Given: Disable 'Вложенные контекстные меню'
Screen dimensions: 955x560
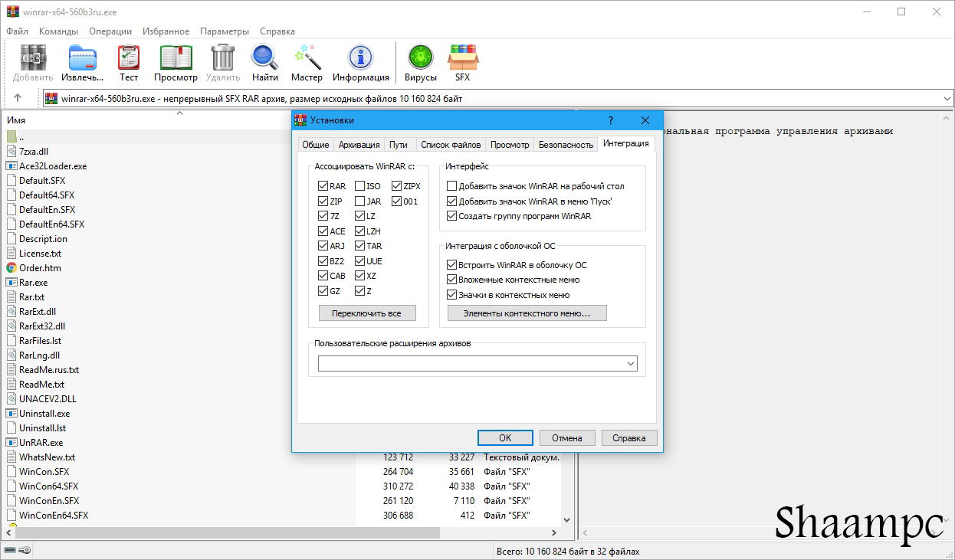Looking at the screenshot, I should [451, 279].
